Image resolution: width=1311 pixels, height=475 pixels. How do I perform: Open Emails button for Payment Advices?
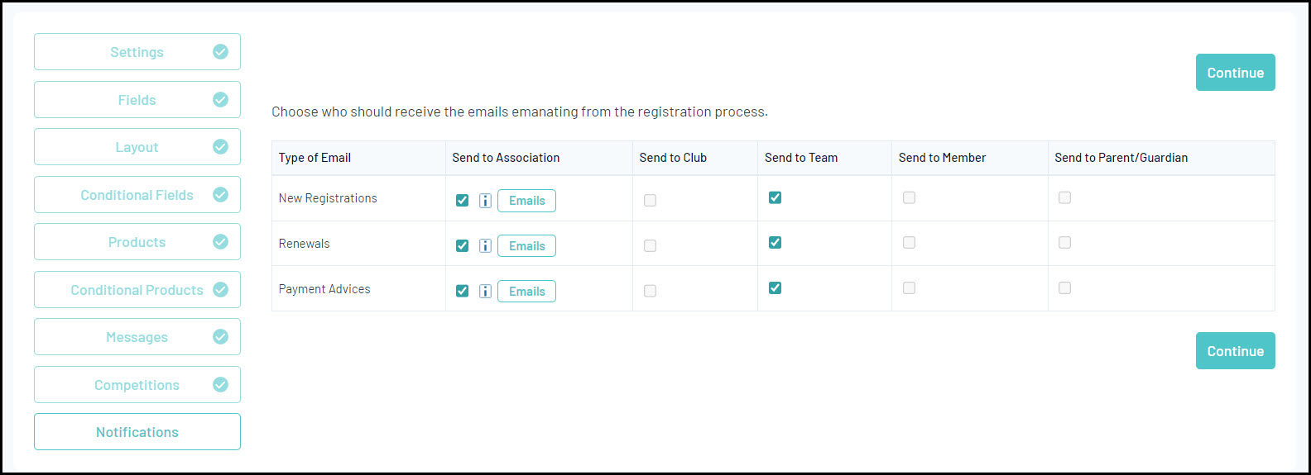526,292
